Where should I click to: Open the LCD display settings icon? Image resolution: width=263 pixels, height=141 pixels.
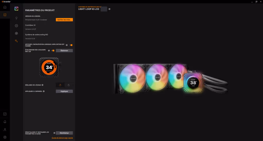coord(16,26)
